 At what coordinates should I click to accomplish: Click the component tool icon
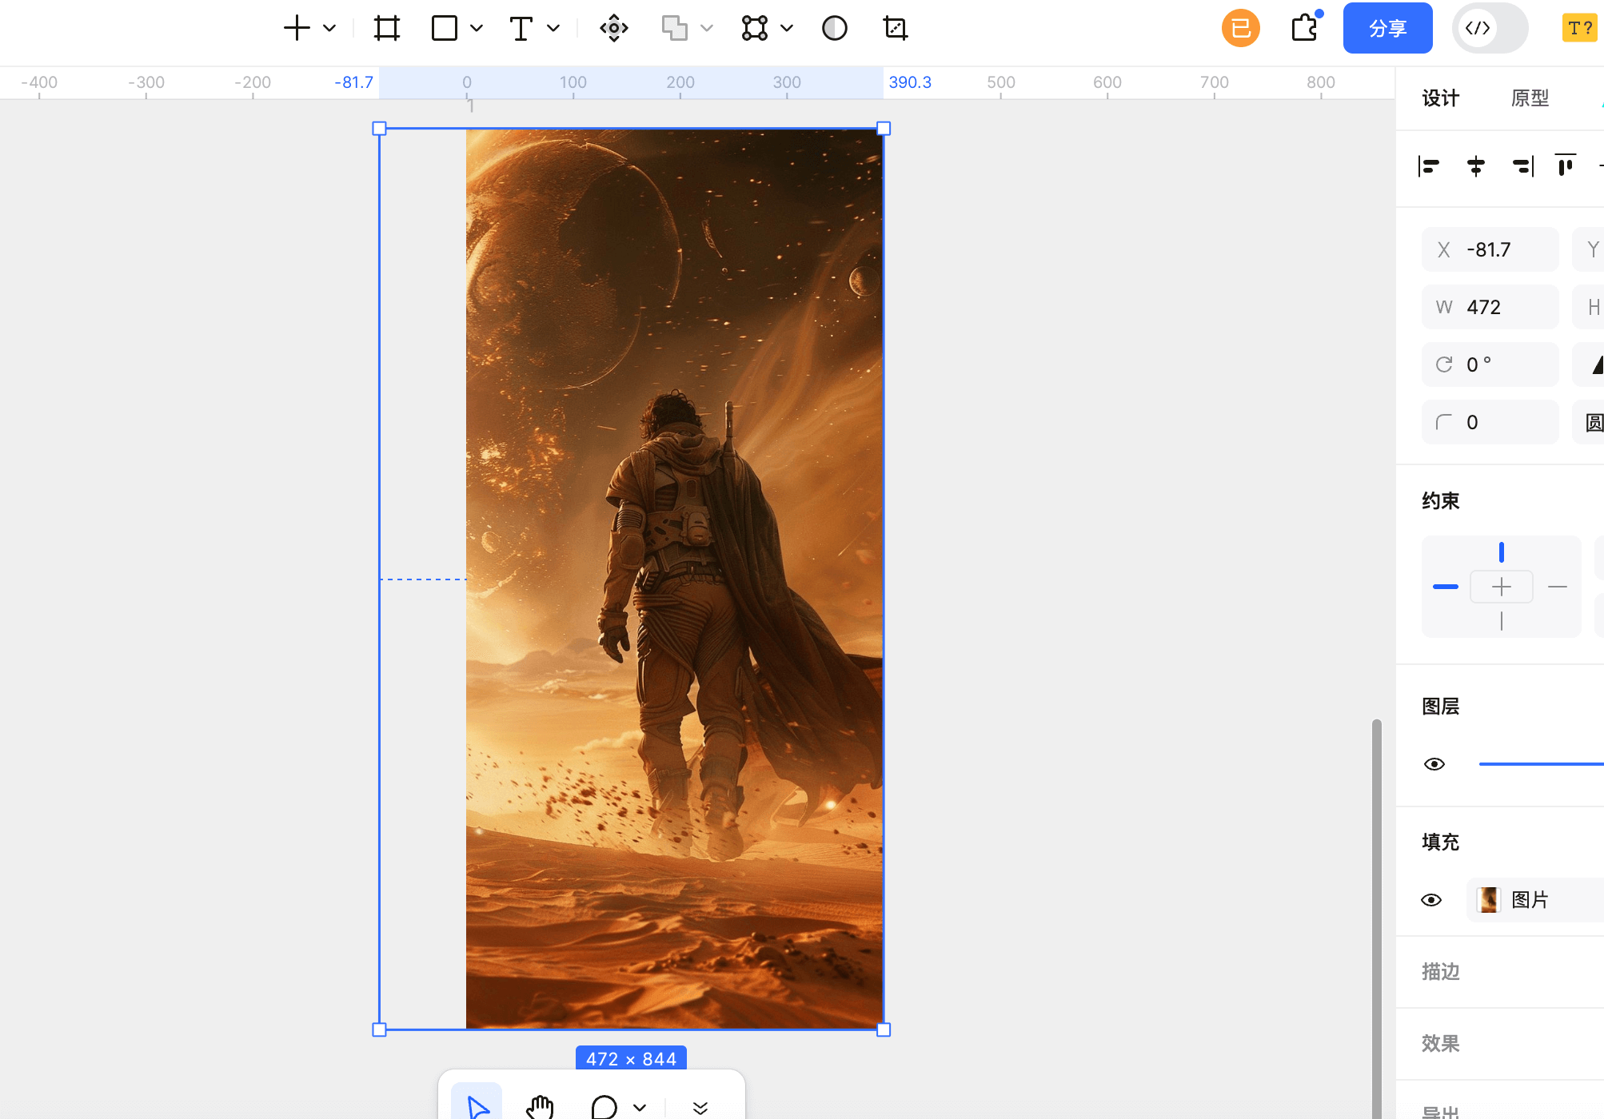click(614, 29)
